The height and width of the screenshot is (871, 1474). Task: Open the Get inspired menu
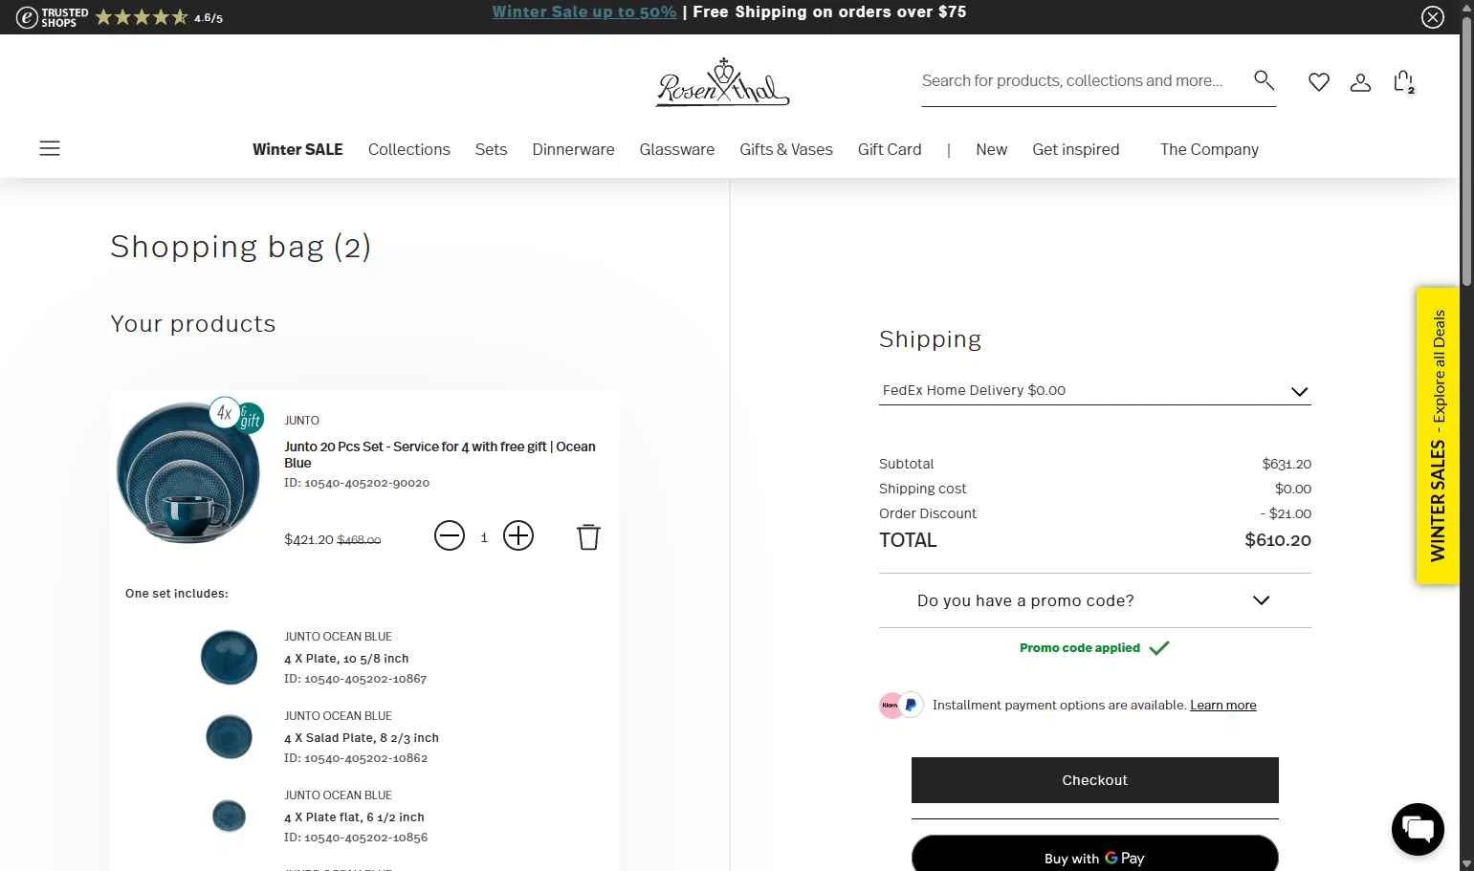click(x=1075, y=149)
